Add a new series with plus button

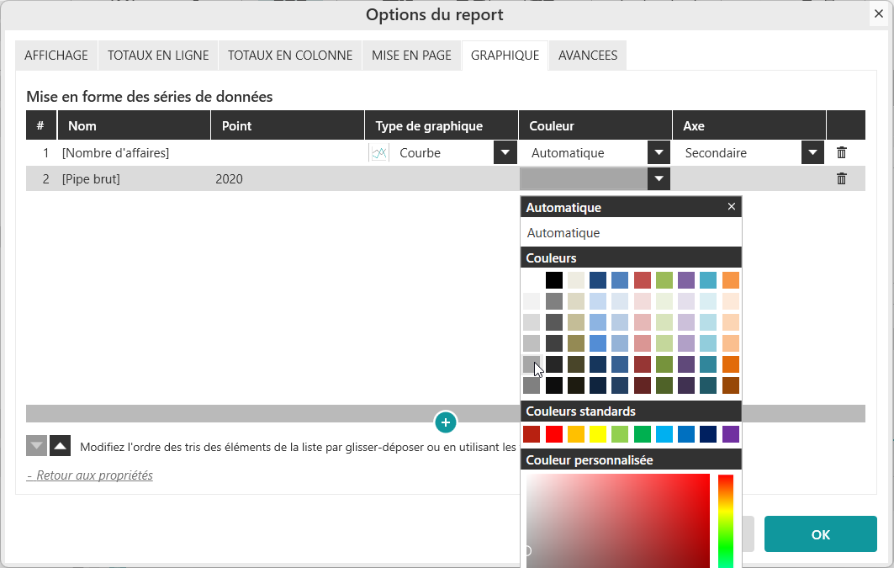[x=446, y=422]
